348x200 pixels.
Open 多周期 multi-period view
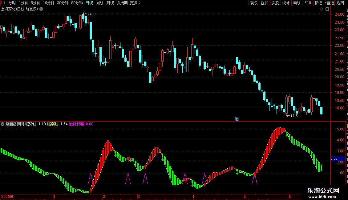tap(122, 3)
